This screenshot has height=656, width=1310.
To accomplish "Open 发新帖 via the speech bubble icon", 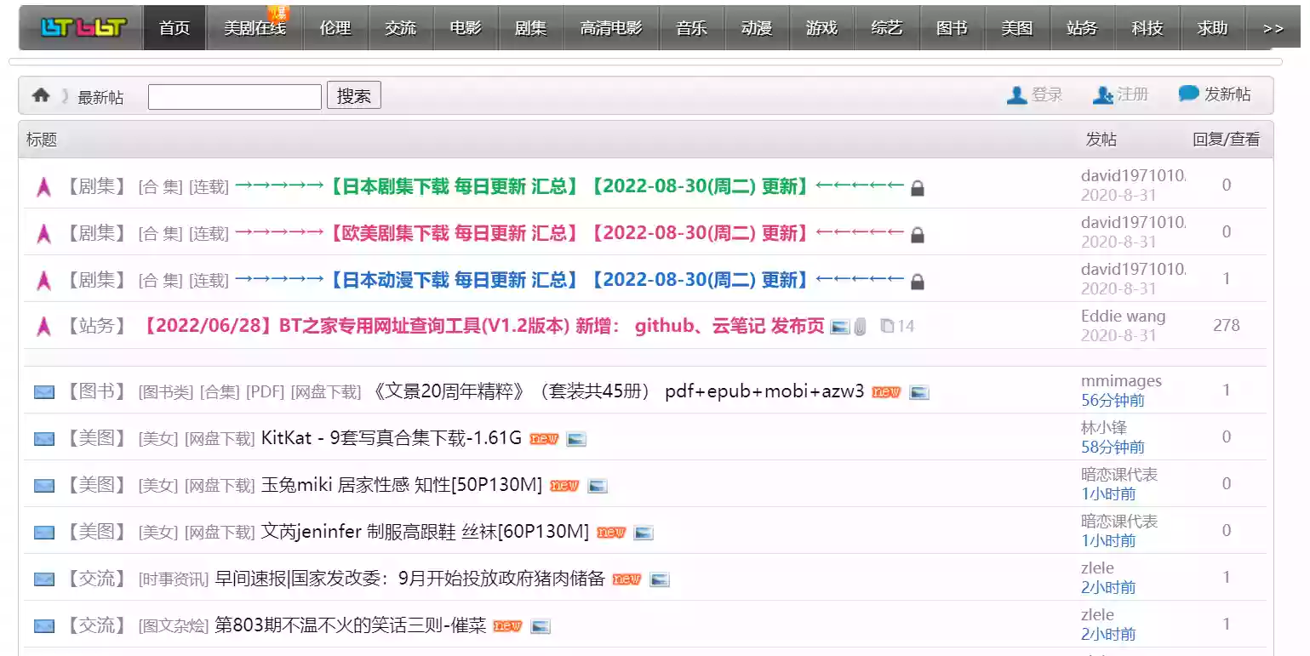I will click(x=1187, y=94).
